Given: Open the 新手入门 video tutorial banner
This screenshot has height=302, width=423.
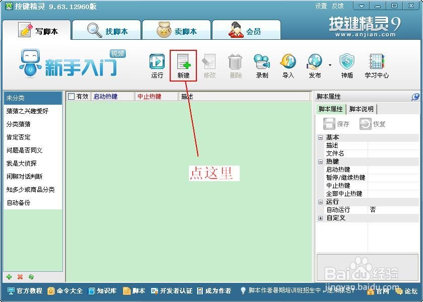Looking at the screenshot, I should 73,63.
